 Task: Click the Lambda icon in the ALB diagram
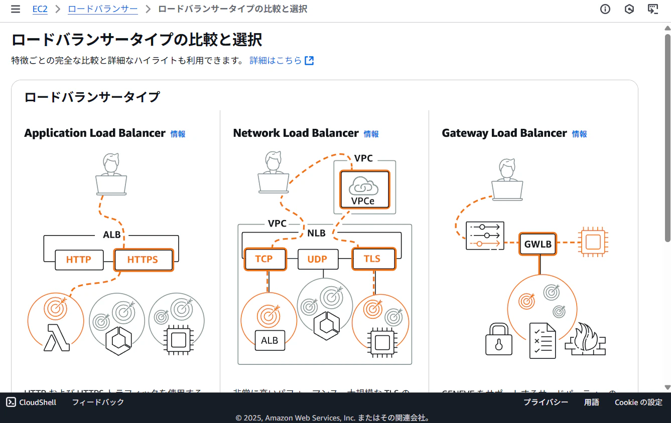pos(56,337)
